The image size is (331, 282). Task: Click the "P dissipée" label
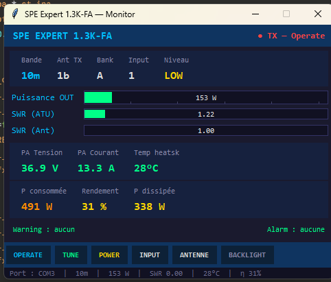click(x=155, y=191)
